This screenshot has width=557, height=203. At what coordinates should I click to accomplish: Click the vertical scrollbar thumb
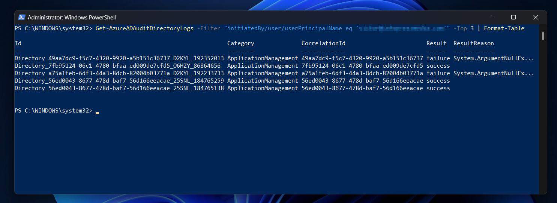coord(543,36)
